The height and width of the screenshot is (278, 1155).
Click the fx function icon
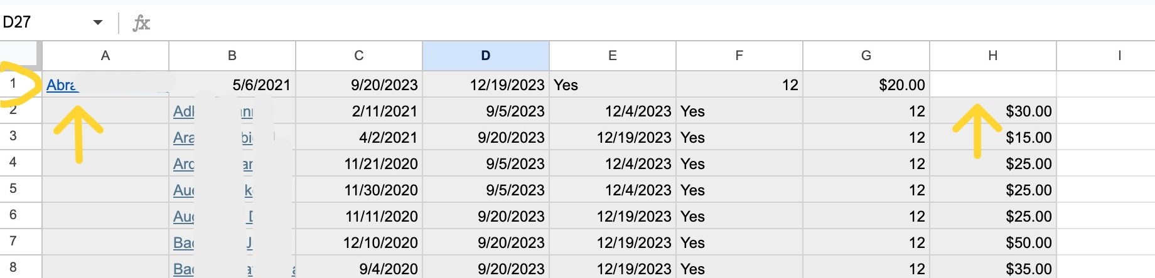(x=141, y=23)
